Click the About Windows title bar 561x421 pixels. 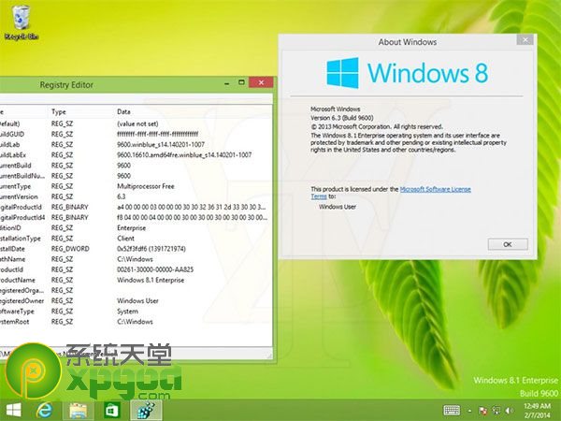click(x=407, y=42)
